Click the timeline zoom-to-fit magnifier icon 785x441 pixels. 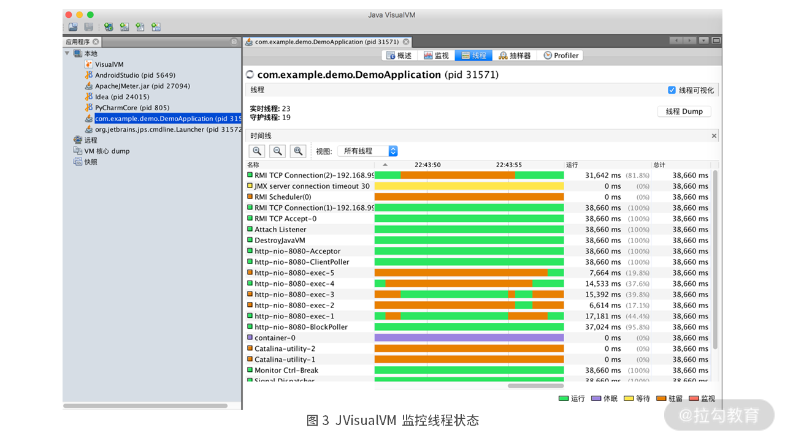coord(298,151)
